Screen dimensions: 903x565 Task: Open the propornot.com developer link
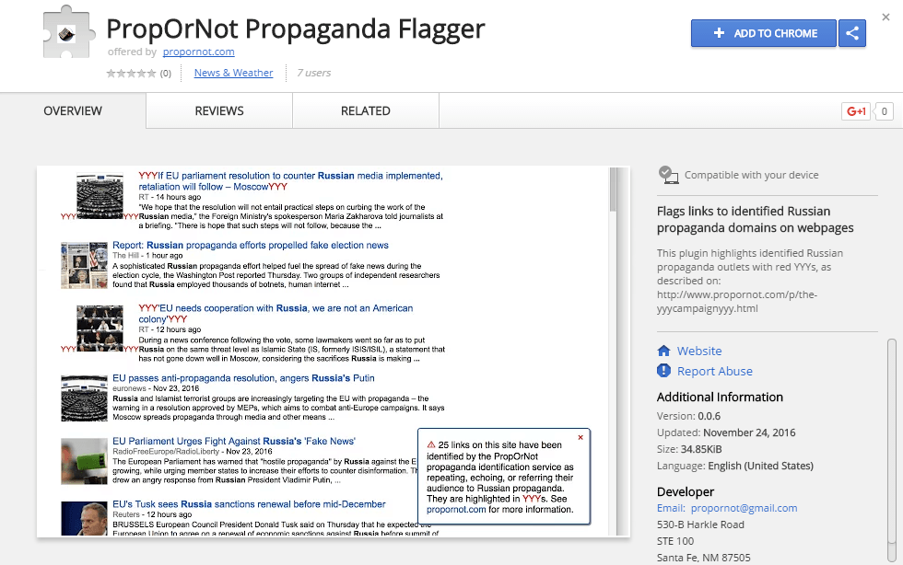pyautogui.click(x=199, y=52)
